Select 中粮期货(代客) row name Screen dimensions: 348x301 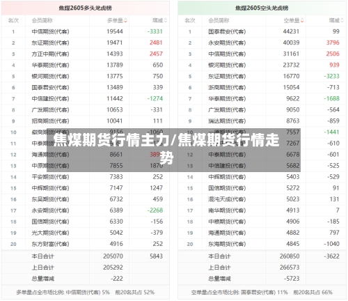click(227, 222)
